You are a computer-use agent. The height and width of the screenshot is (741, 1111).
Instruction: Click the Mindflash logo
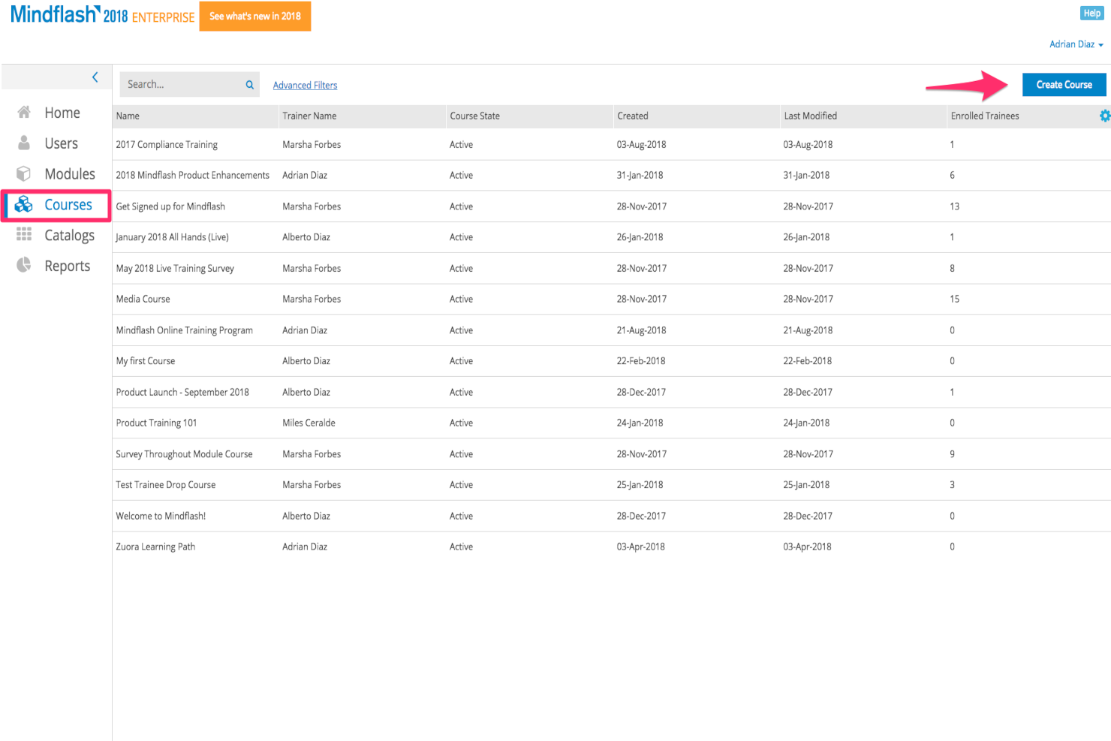tap(55, 14)
